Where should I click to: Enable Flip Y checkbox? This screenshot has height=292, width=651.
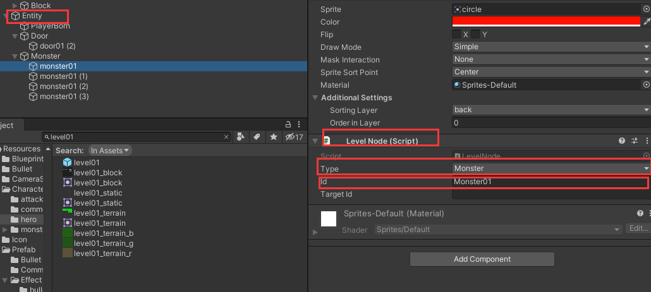coord(475,34)
